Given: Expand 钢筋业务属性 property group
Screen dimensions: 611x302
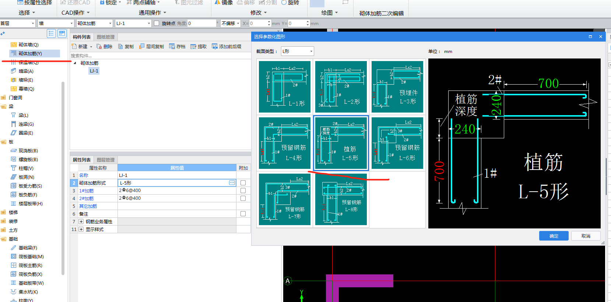Looking at the screenshot, I should [81, 221].
